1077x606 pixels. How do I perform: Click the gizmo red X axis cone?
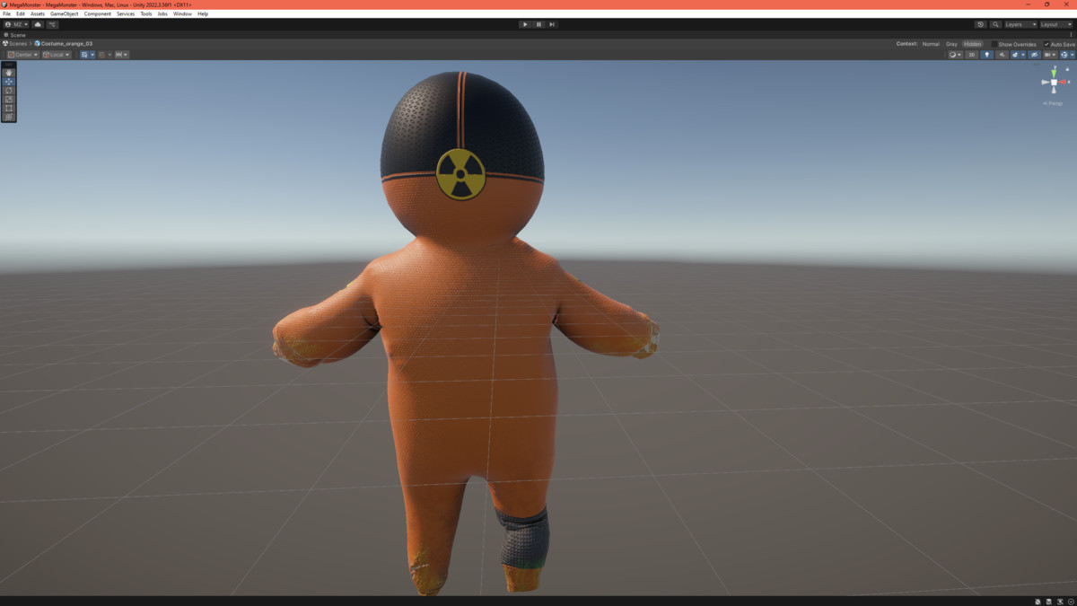click(1064, 82)
